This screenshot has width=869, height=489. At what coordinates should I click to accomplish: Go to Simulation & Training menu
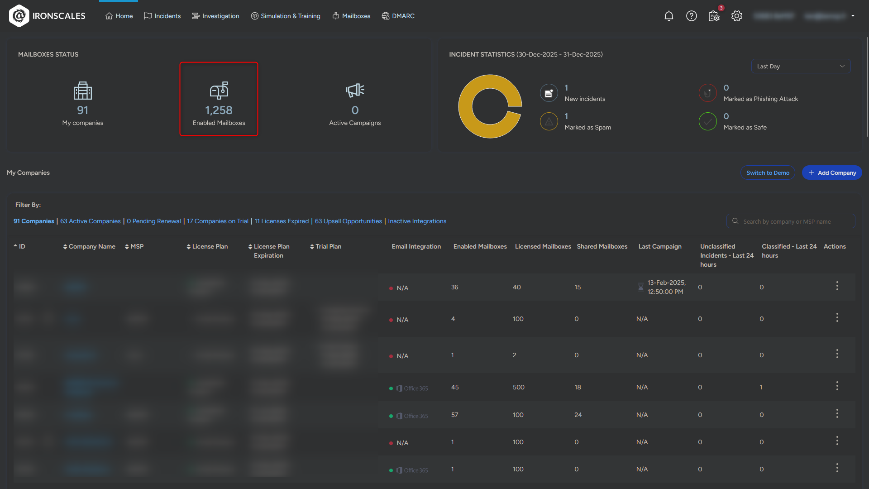point(286,16)
